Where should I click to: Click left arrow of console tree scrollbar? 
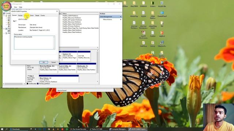tap(4, 84)
